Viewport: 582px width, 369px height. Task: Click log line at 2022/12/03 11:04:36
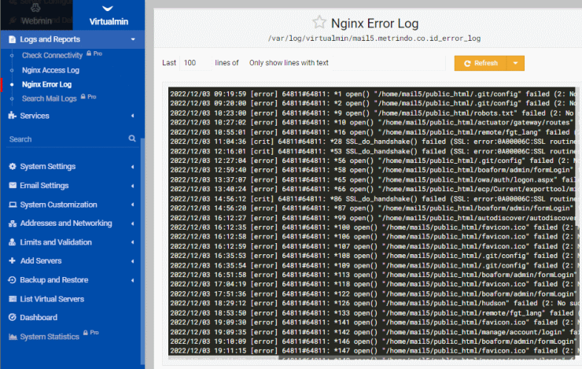[373, 142]
